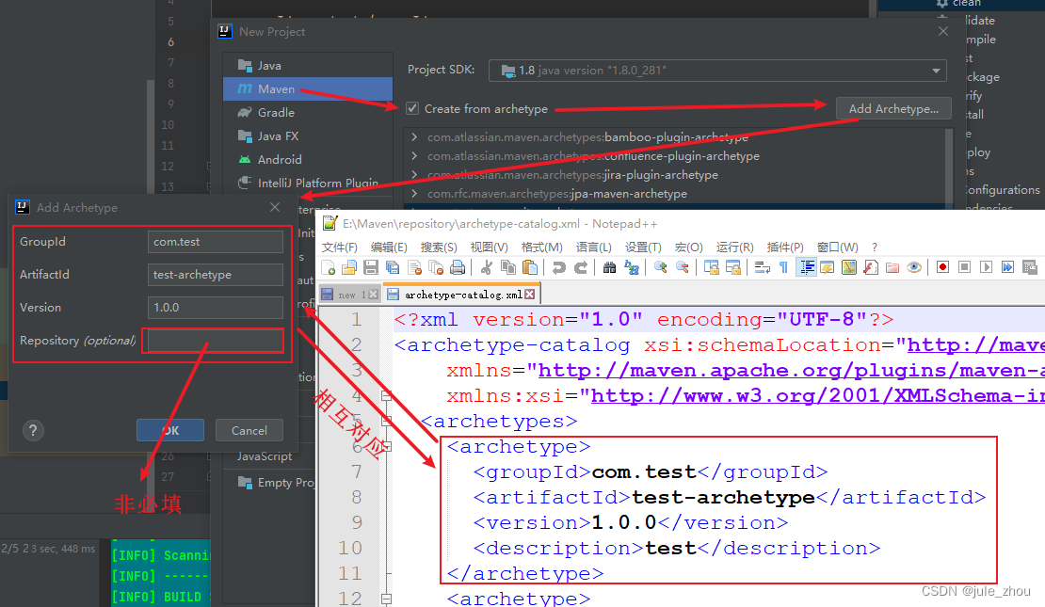Open the Project SDK dropdown

717,70
